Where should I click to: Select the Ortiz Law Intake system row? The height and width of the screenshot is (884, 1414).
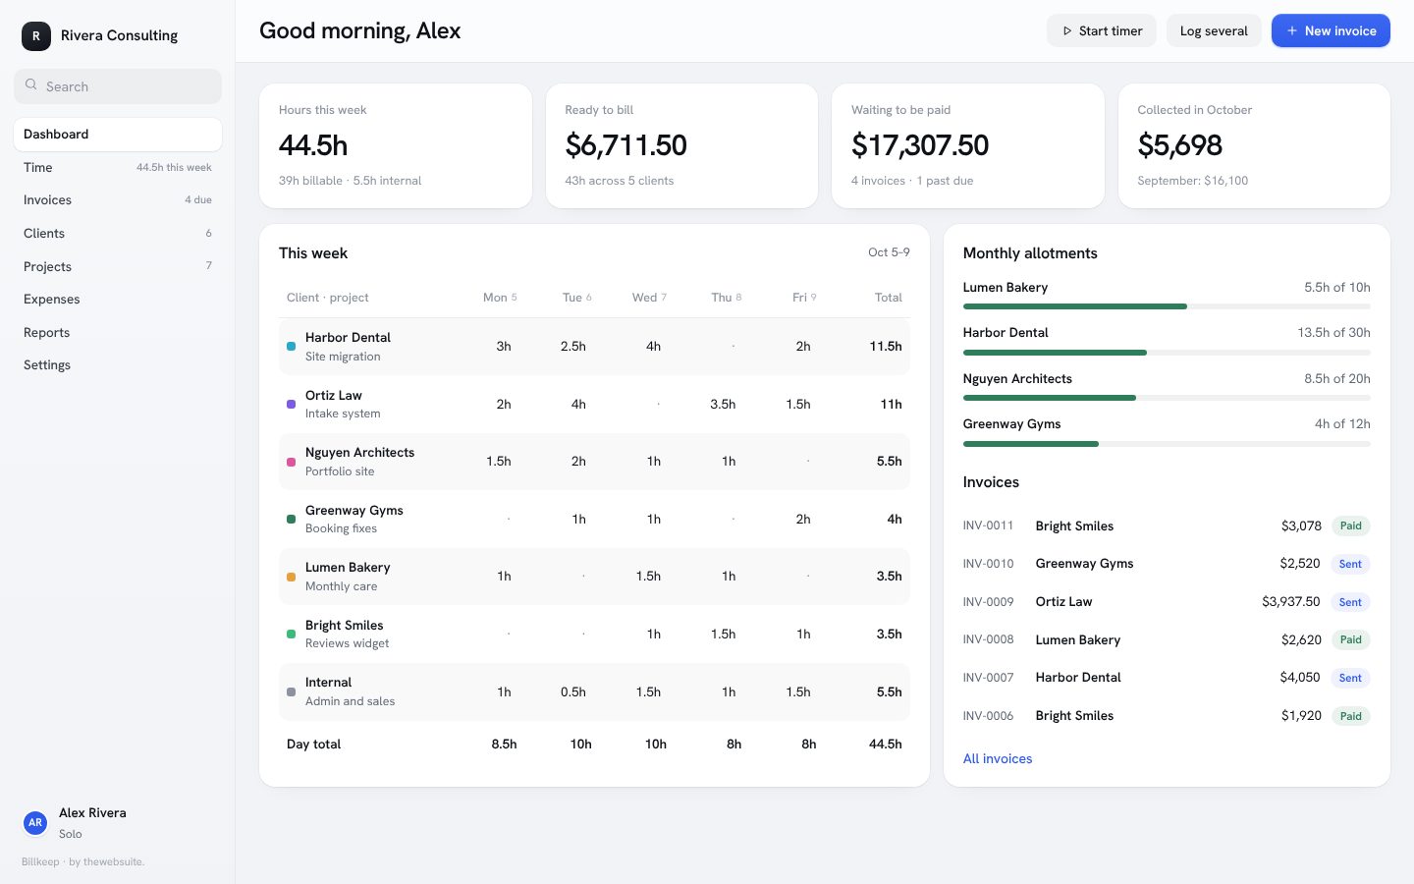tap(594, 404)
